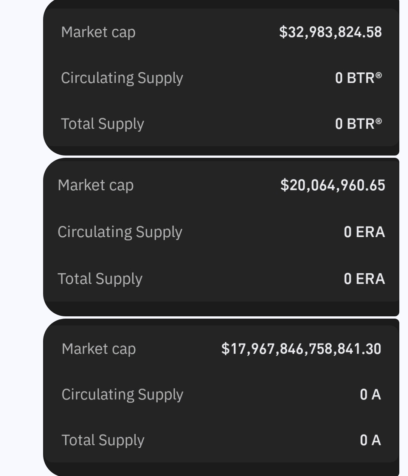Image resolution: width=408 pixels, height=476 pixels.
Task: Select the 0 A Total Supply value
Action: 370,440
